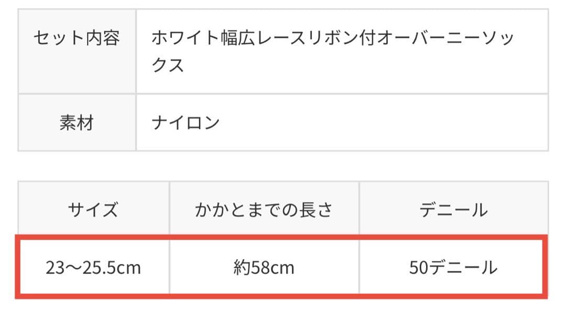The height and width of the screenshot is (311, 566).
Task: Click the 素材 label cell
Action: point(77,123)
